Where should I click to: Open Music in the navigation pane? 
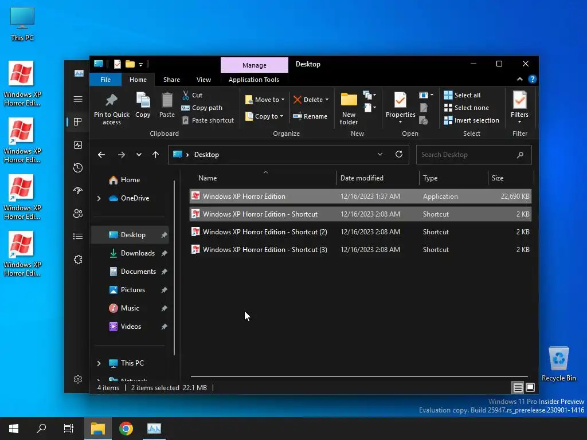click(130, 308)
